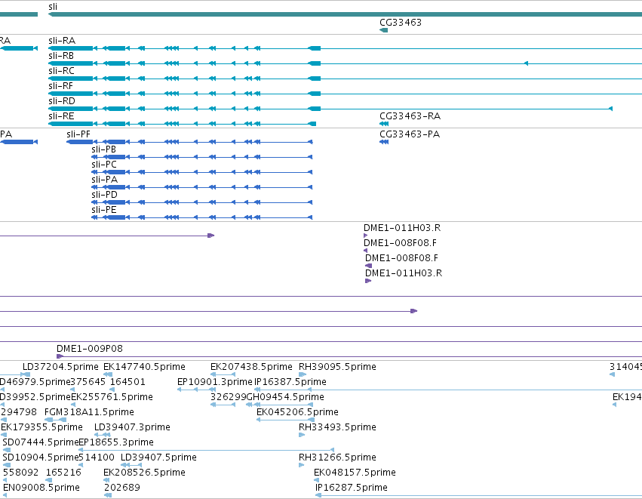Screen dimensions: 642x499
Task: Click the 514100 EST label
Action: point(97,457)
